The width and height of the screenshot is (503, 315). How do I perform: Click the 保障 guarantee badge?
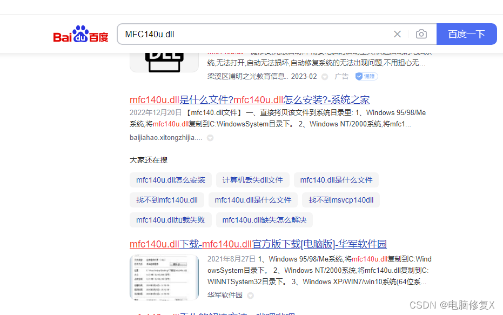366,76
